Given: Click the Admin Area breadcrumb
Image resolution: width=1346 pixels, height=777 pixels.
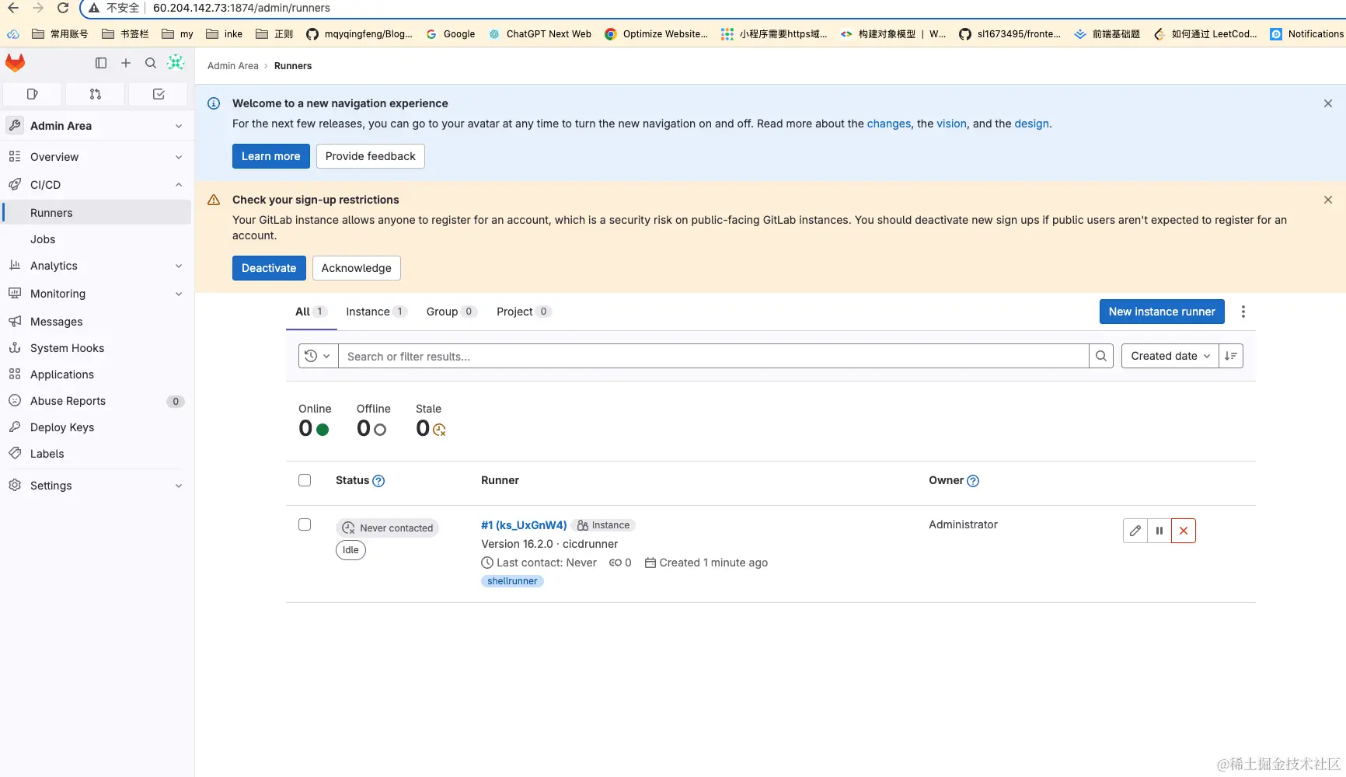Looking at the screenshot, I should point(233,66).
